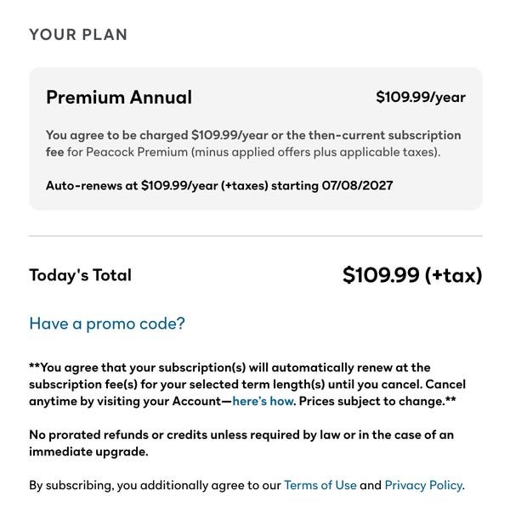Click the YOUR PLAN heading
510x513 pixels.
78,35
